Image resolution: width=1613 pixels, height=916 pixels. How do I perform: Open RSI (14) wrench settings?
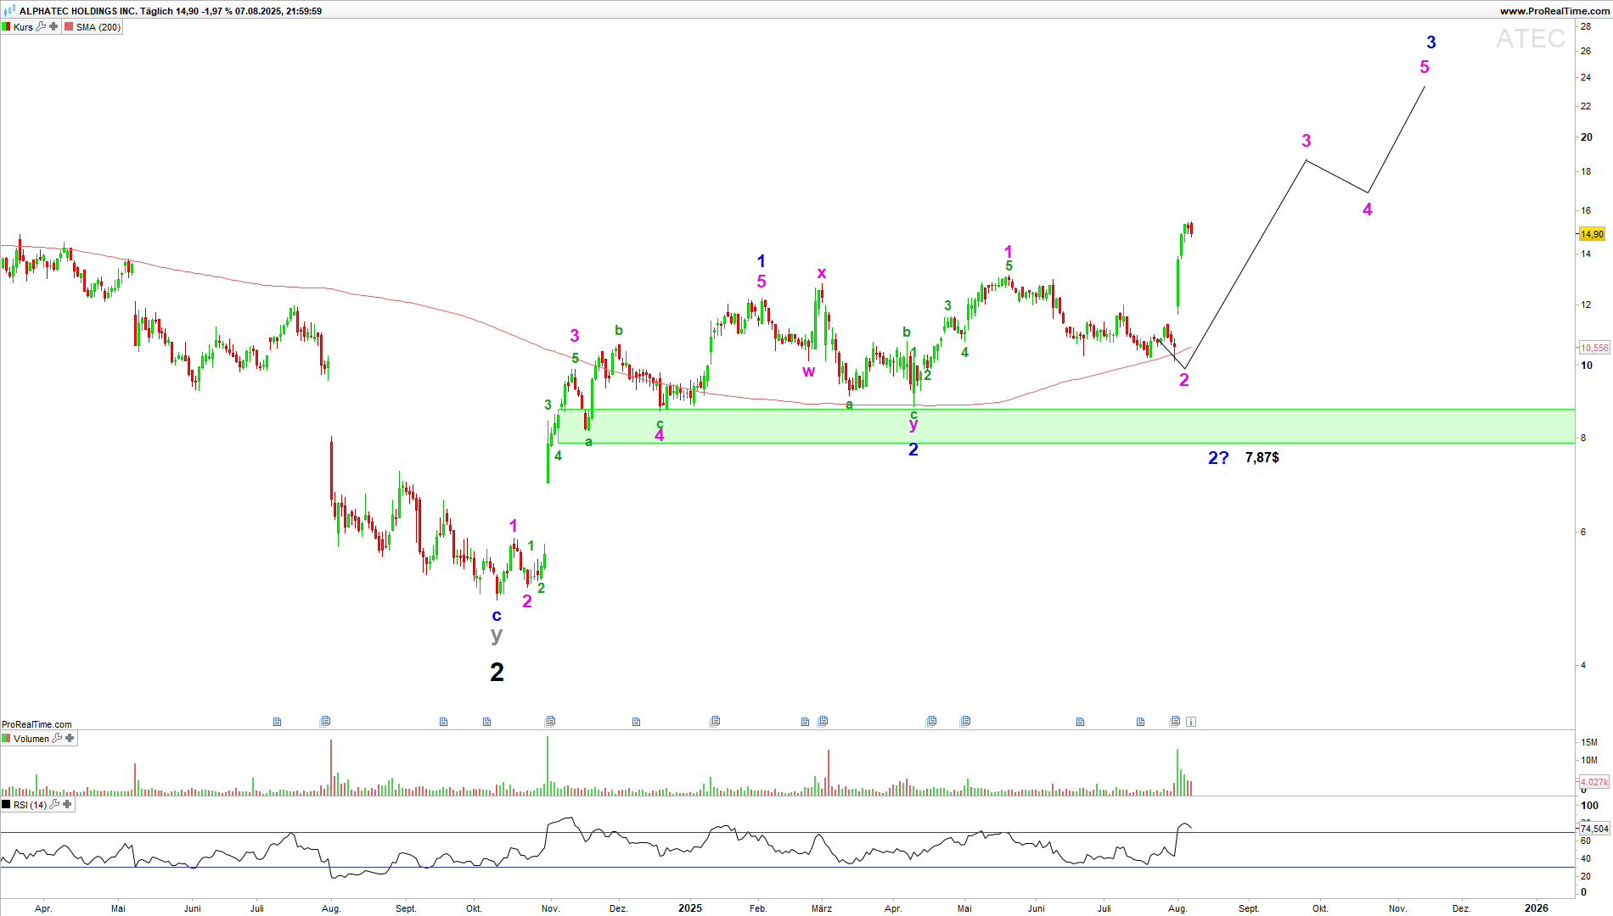pyautogui.click(x=54, y=805)
